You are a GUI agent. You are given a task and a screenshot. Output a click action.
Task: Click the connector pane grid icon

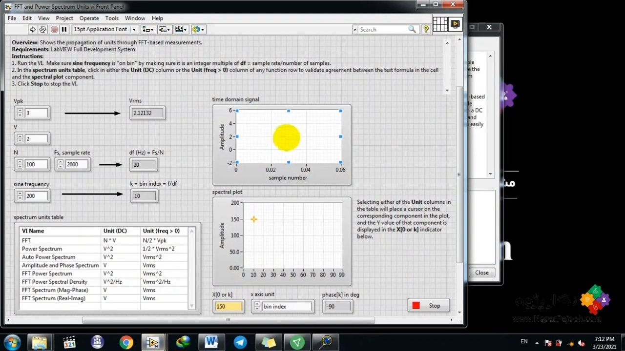tap(440, 23)
